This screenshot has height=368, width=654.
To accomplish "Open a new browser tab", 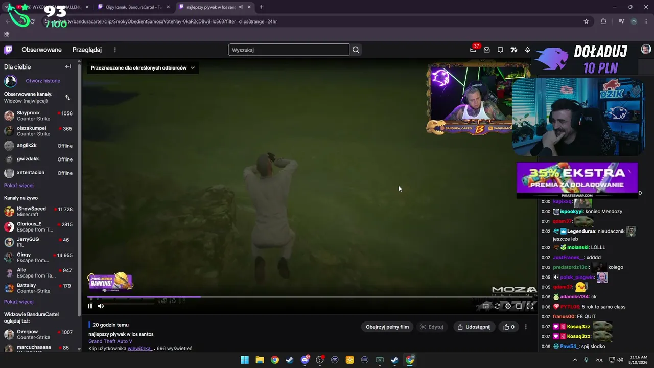I will pos(262,7).
